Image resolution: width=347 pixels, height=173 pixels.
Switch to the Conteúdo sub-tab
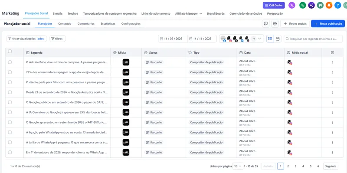pos(65,24)
